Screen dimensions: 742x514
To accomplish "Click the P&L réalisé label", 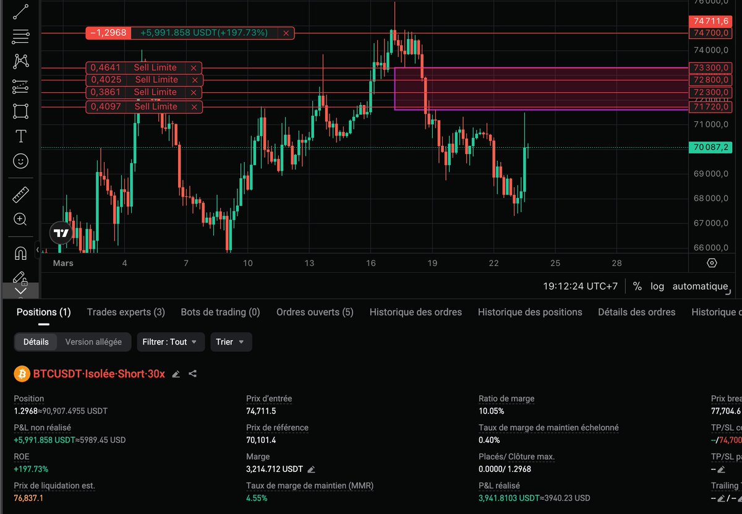I will [499, 486].
